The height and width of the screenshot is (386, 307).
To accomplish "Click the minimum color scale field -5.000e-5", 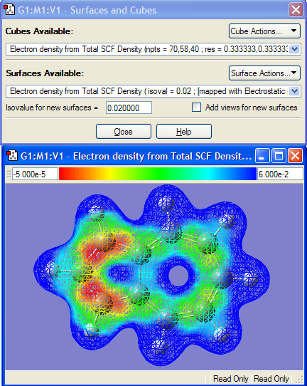I will pyautogui.click(x=35, y=174).
